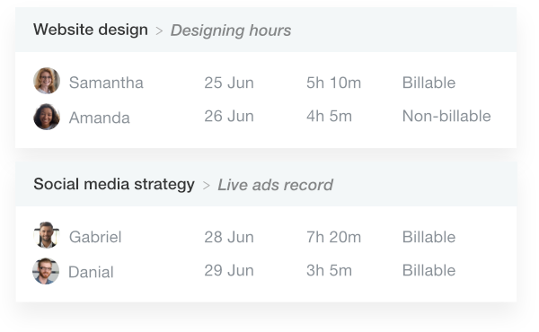Click Gabriel's profile avatar
The height and width of the screenshot is (332, 539).
point(47,235)
